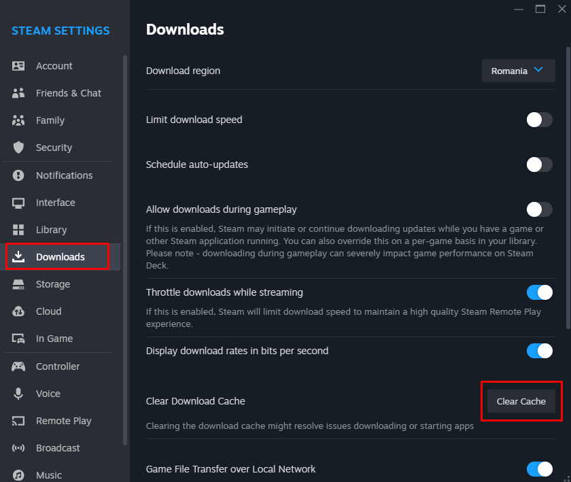
Task: Turn on Schedule auto-updates switch
Action: coord(539,165)
